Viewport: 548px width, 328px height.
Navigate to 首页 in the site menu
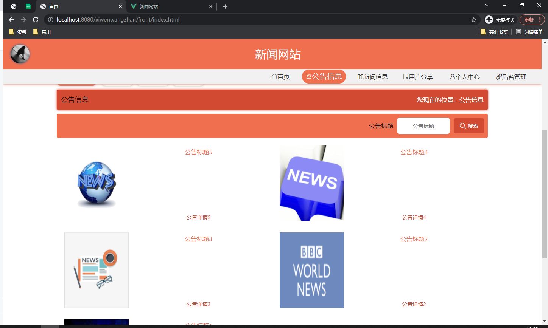pos(280,77)
